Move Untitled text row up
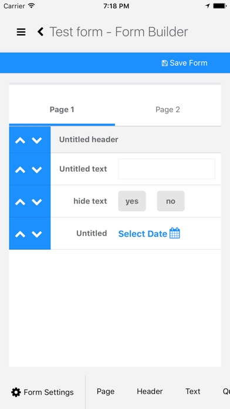 (x=21, y=170)
